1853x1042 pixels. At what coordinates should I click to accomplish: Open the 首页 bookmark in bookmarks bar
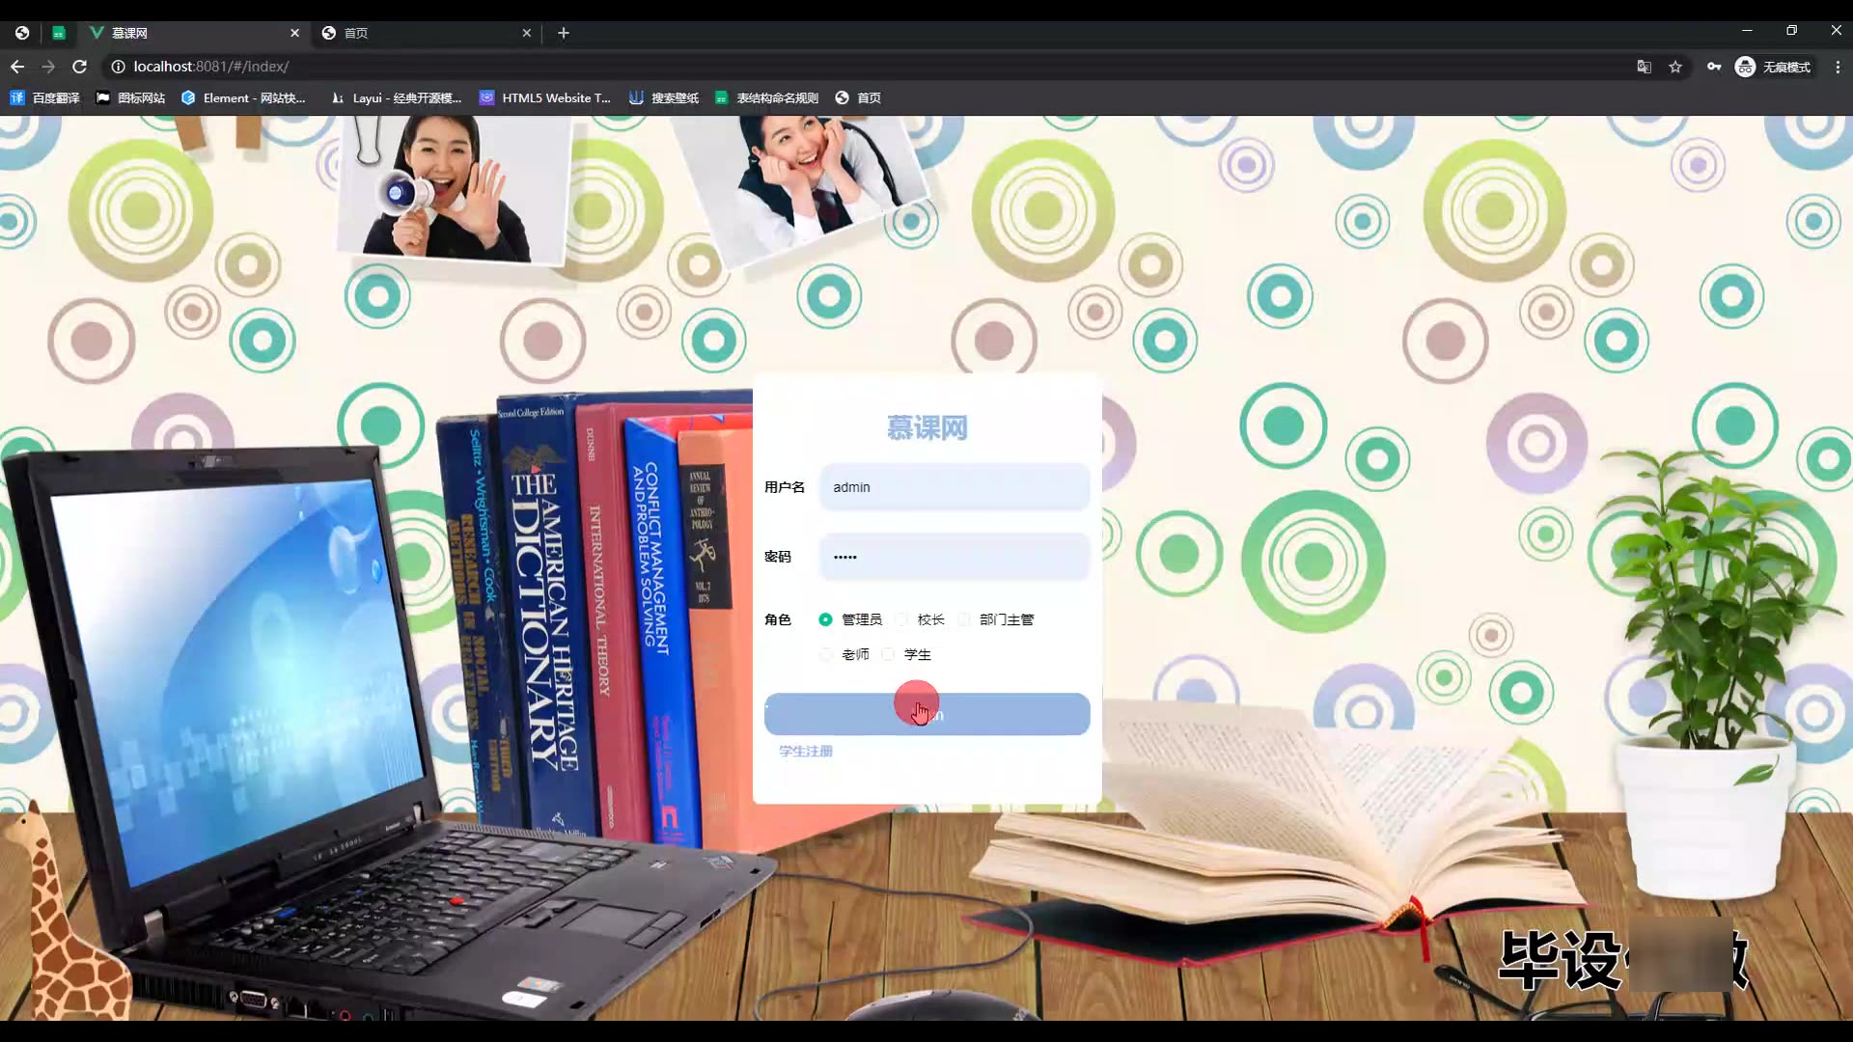(x=858, y=97)
